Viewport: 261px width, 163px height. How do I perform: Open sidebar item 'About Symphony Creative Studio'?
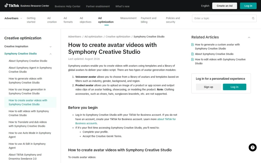click(x=28, y=61)
